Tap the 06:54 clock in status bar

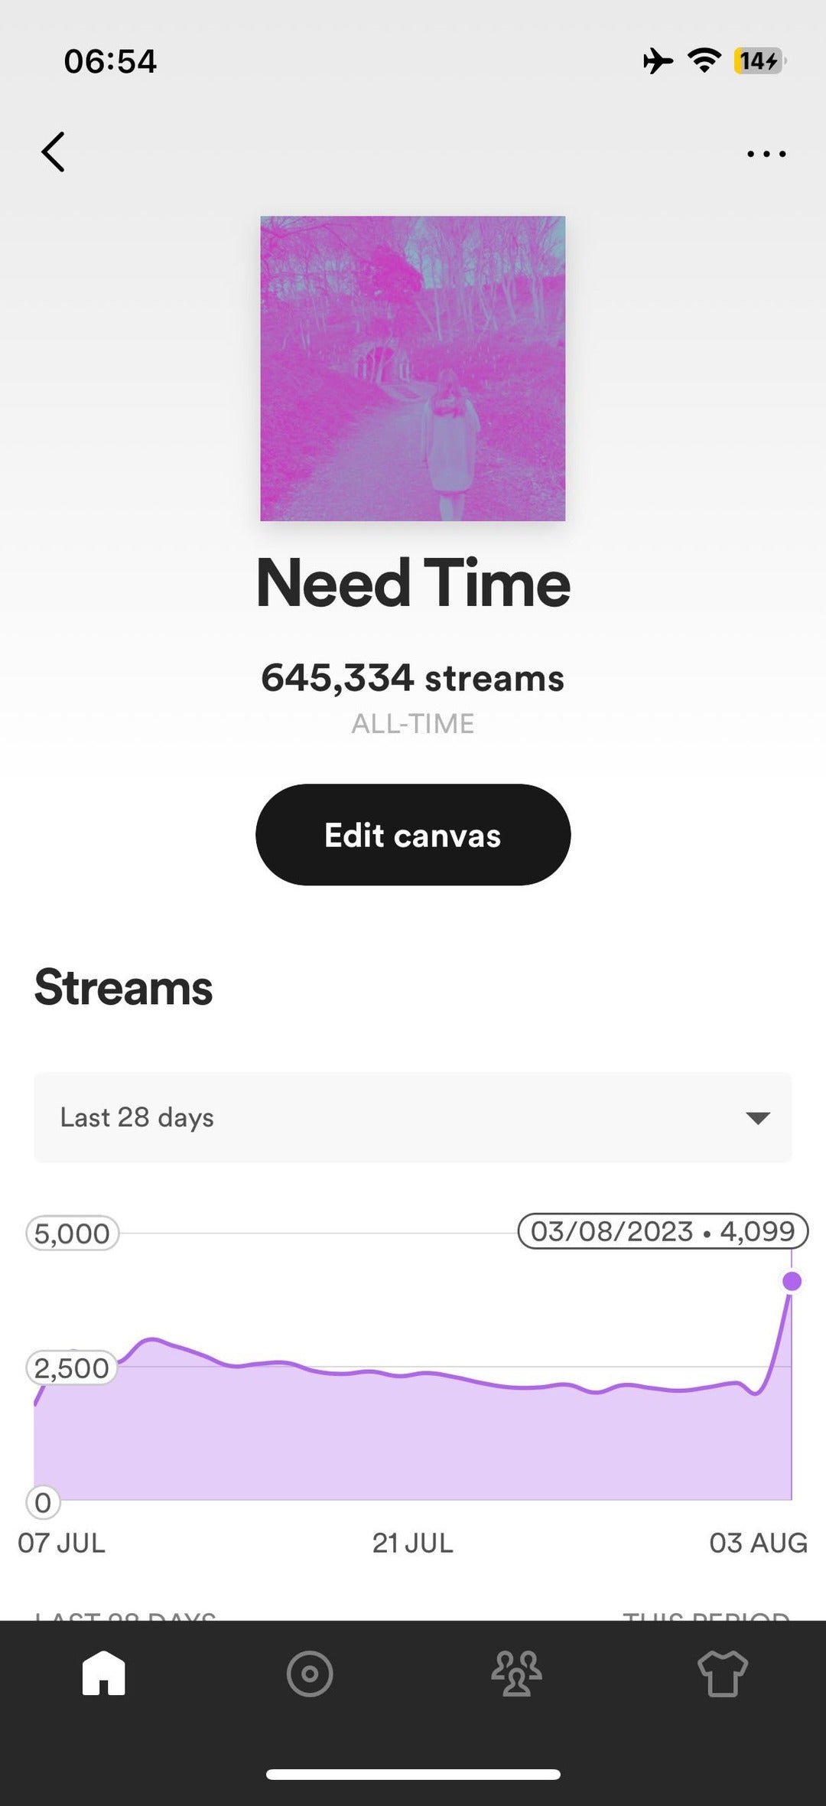click(110, 61)
